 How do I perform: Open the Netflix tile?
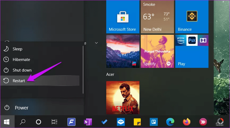click(x=123, y=98)
